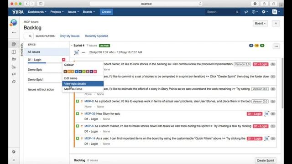Click the Safari show tabs icon

point(273,4)
